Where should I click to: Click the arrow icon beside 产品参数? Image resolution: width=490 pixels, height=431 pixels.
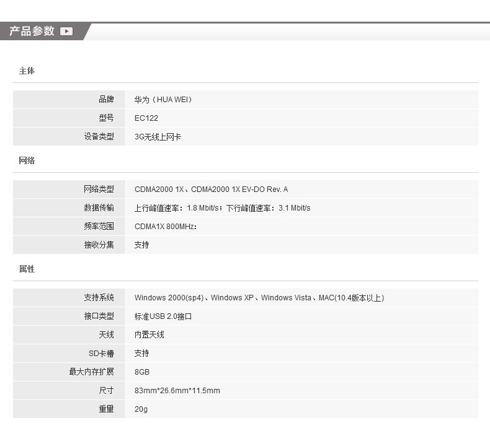tap(66, 32)
